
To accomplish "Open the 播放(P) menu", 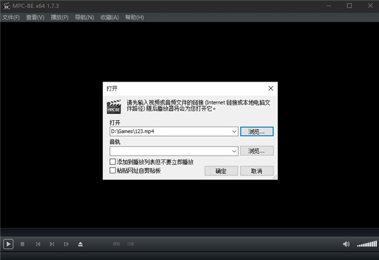I will pos(59,17).
